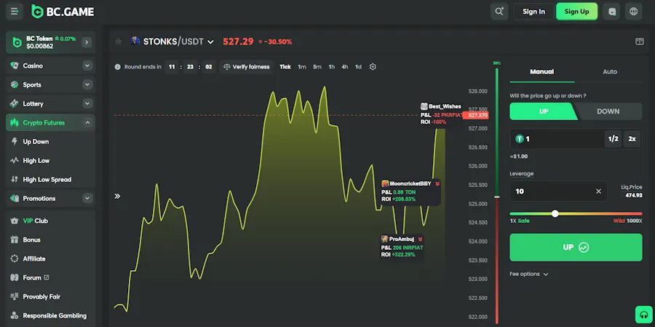Click the Tether coin icon in amount field
Image resolution: width=655 pixels, height=327 pixels.
pos(519,139)
